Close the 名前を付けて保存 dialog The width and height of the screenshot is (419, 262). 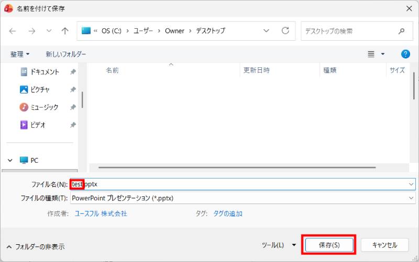(409, 8)
